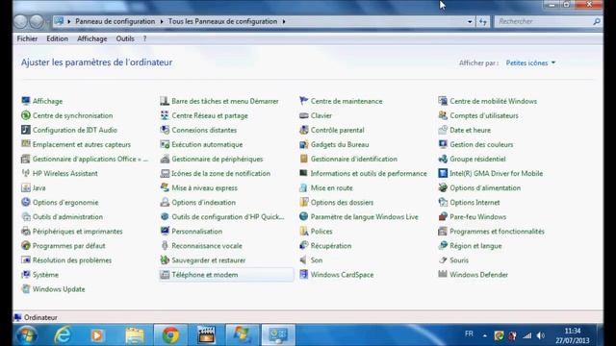The height and width of the screenshot is (346, 616).
Task: Click the Reconnaissance vocale microphone icon
Action: pos(165,246)
